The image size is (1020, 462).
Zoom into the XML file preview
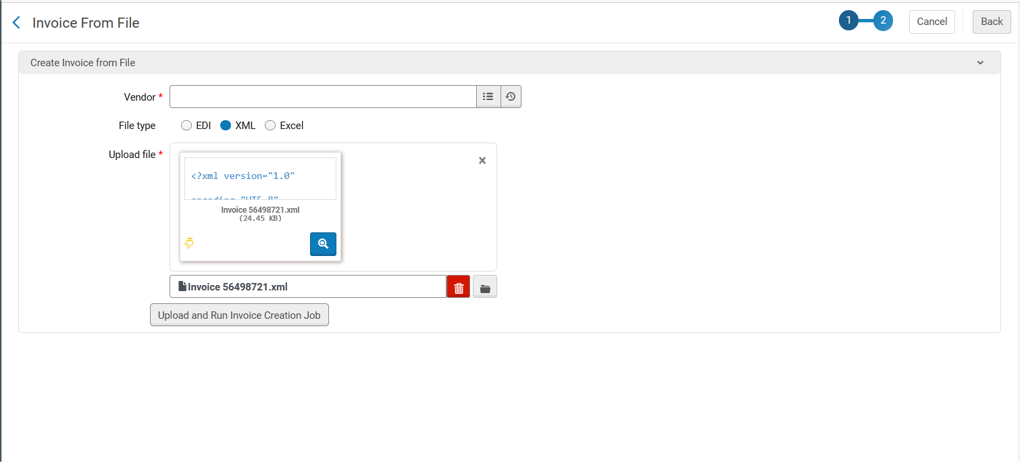click(x=323, y=244)
